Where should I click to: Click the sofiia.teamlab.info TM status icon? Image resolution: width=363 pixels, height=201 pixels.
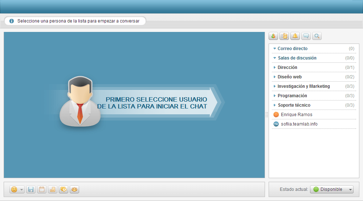pos(276,124)
